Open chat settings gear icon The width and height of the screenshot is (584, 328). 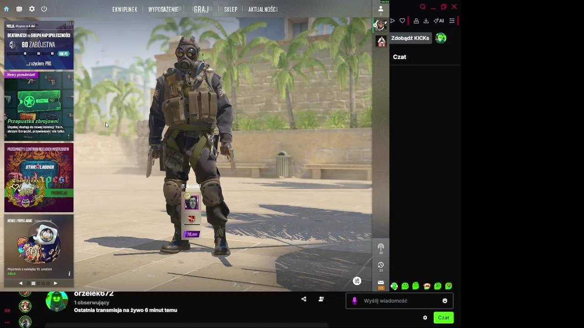(x=425, y=318)
